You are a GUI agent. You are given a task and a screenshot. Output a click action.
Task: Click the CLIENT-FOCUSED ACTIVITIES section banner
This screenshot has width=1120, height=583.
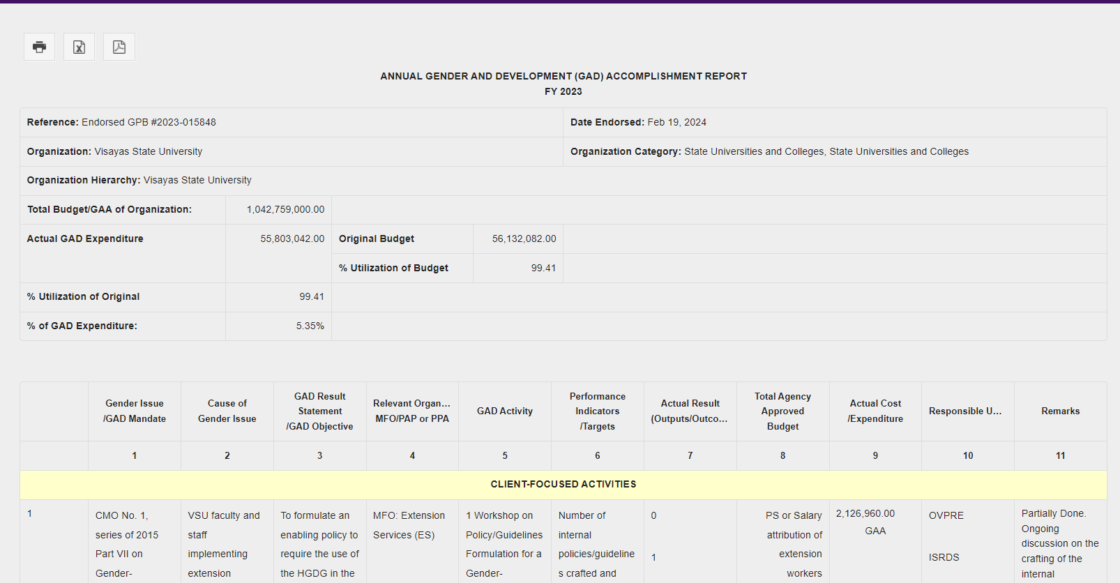tap(563, 484)
